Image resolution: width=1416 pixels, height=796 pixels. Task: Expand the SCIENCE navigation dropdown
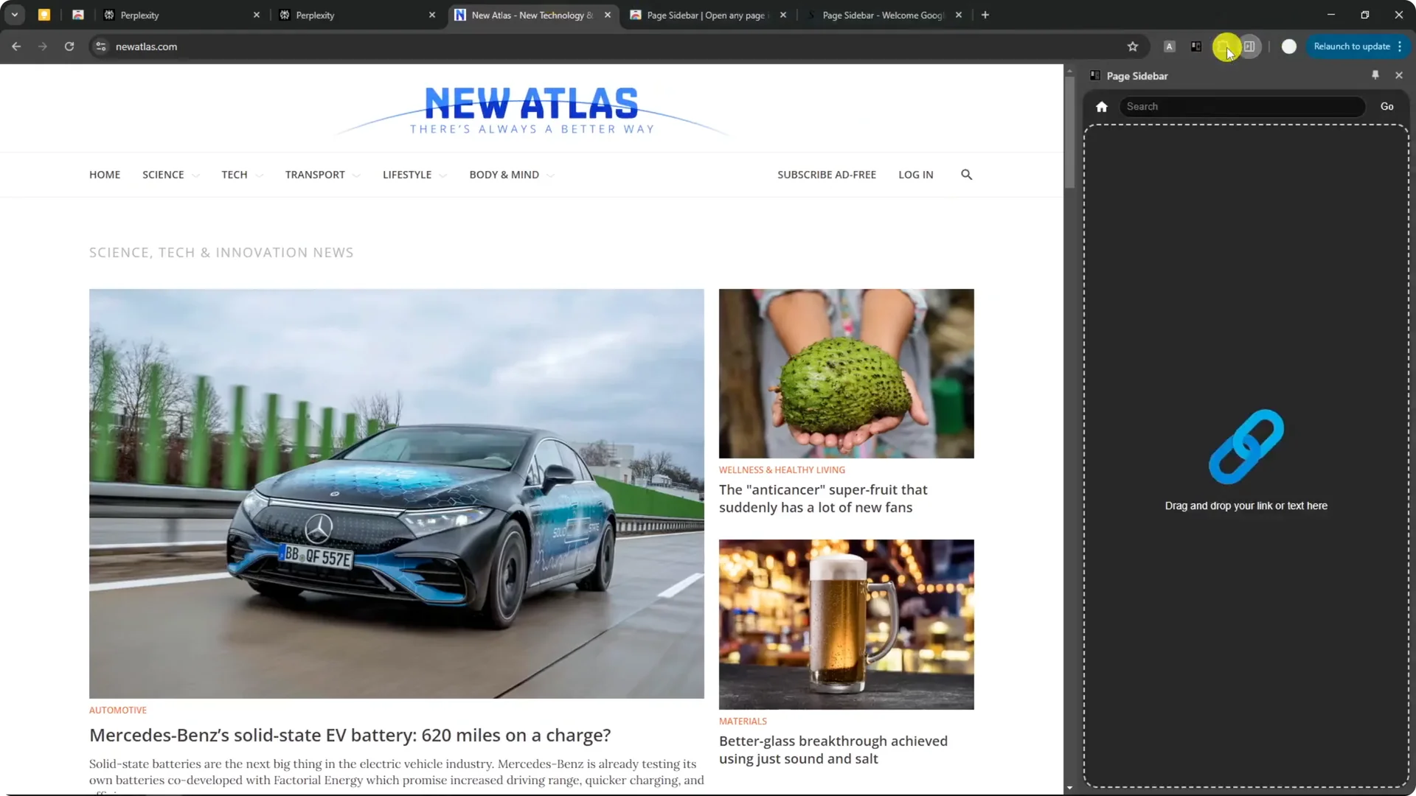[x=195, y=175]
